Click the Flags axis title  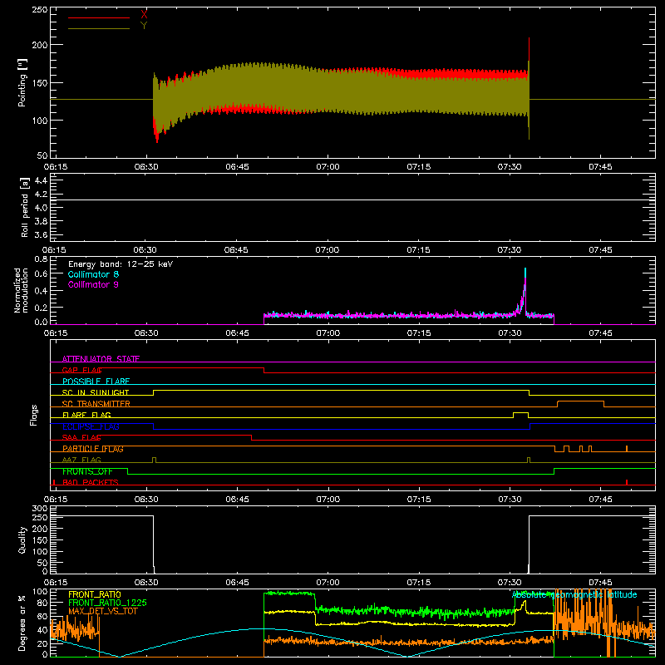(33, 415)
